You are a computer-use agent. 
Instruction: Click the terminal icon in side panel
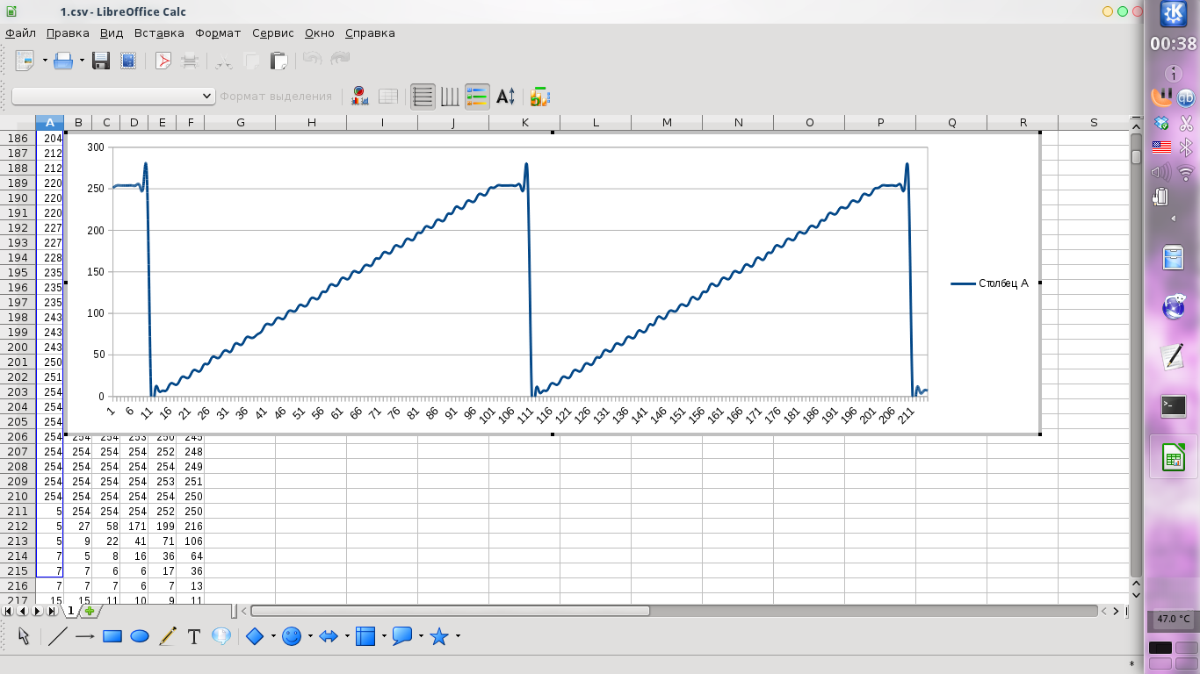(x=1174, y=406)
